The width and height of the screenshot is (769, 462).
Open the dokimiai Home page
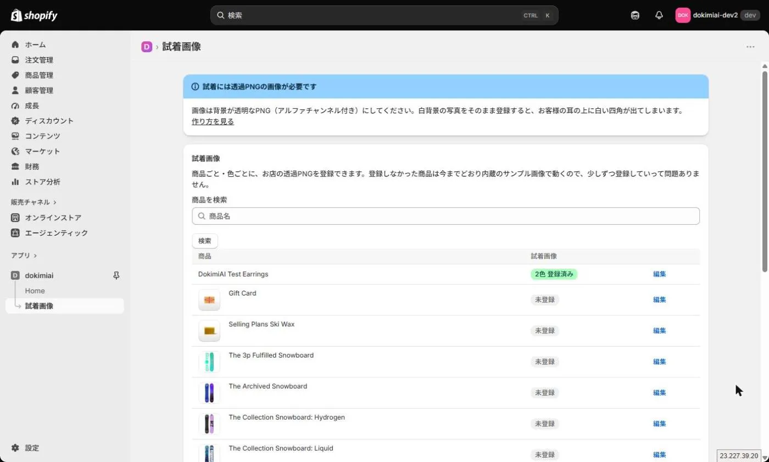tap(35, 291)
